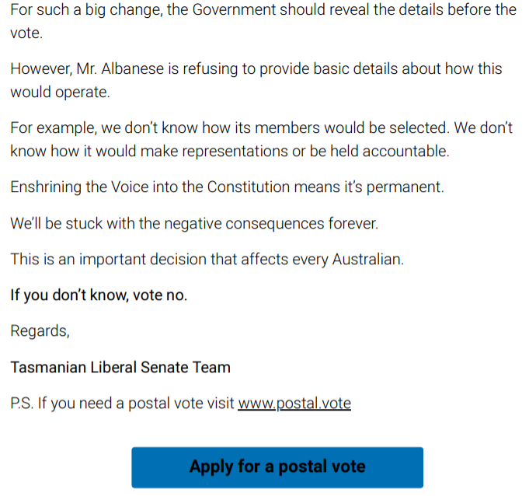Click the www.postal.vote link
The width and height of the screenshot is (529, 496).
(294, 403)
